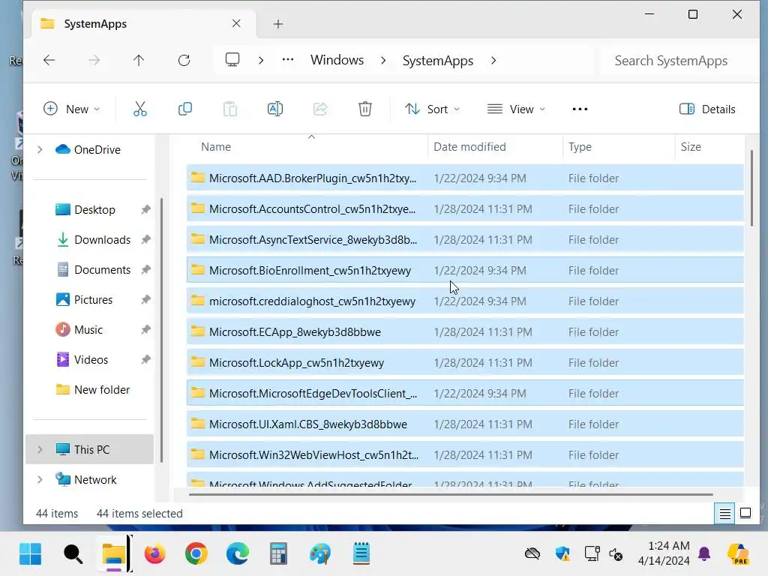
Task: Click the muted volume tray icon
Action: tap(616, 554)
